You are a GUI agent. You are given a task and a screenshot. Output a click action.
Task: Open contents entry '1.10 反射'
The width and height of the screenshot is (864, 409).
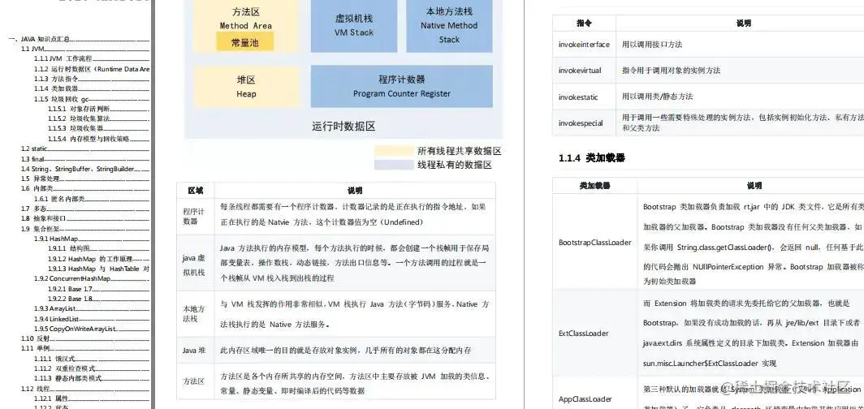(85, 338)
